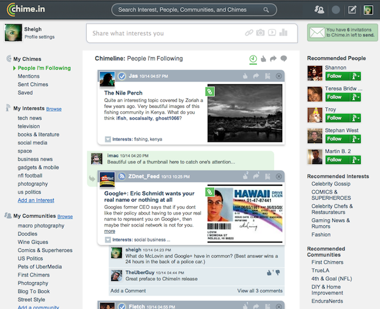The image size is (380, 309).
Task: Open Follow dropdown arrow for Stephan West
Action: [x=355, y=139]
